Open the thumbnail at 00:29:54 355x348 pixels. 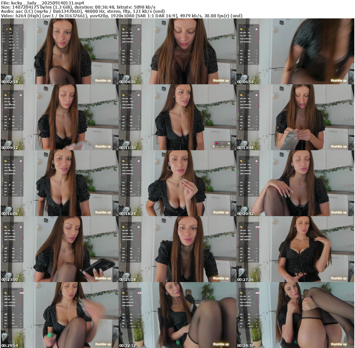click(60, 315)
